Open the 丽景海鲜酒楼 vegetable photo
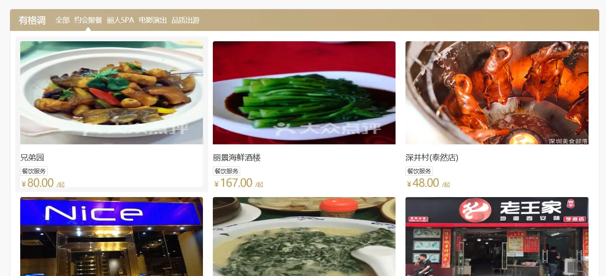The image size is (606, 276). 304,93
